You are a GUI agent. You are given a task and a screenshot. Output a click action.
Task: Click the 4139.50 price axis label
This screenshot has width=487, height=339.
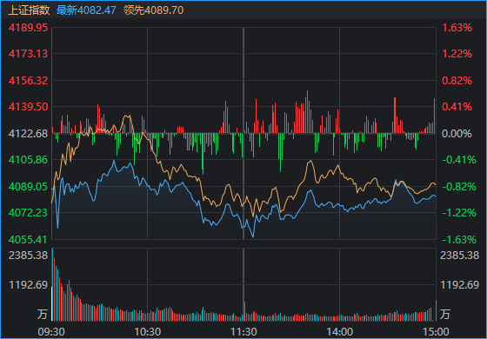click(x=28, y=107)
